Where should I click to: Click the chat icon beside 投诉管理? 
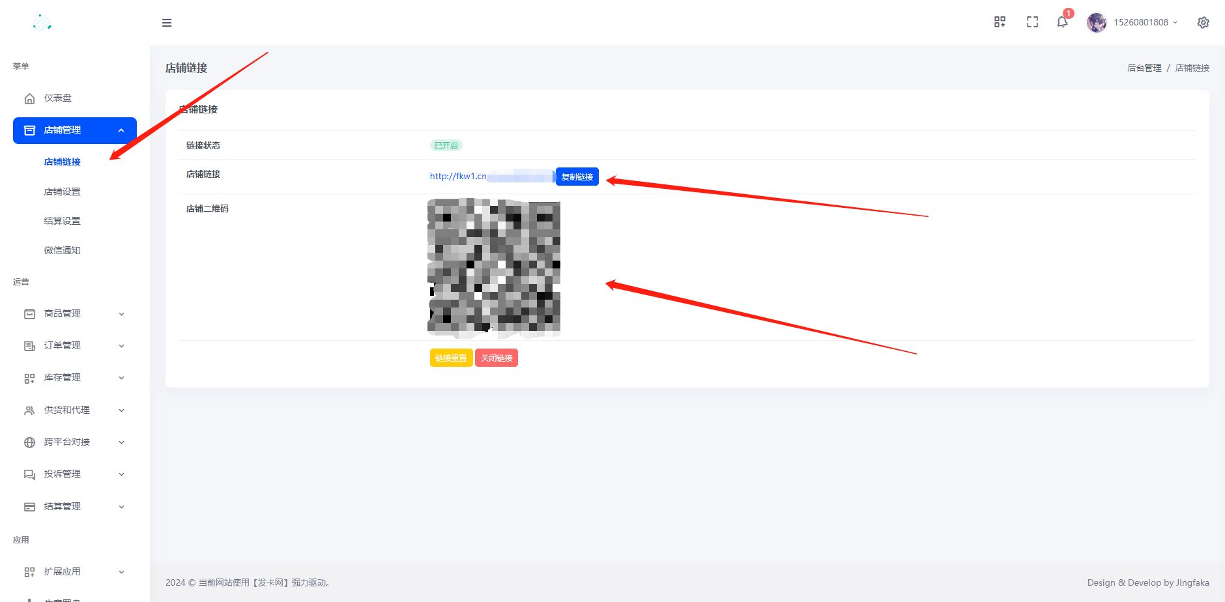point(29,474)
